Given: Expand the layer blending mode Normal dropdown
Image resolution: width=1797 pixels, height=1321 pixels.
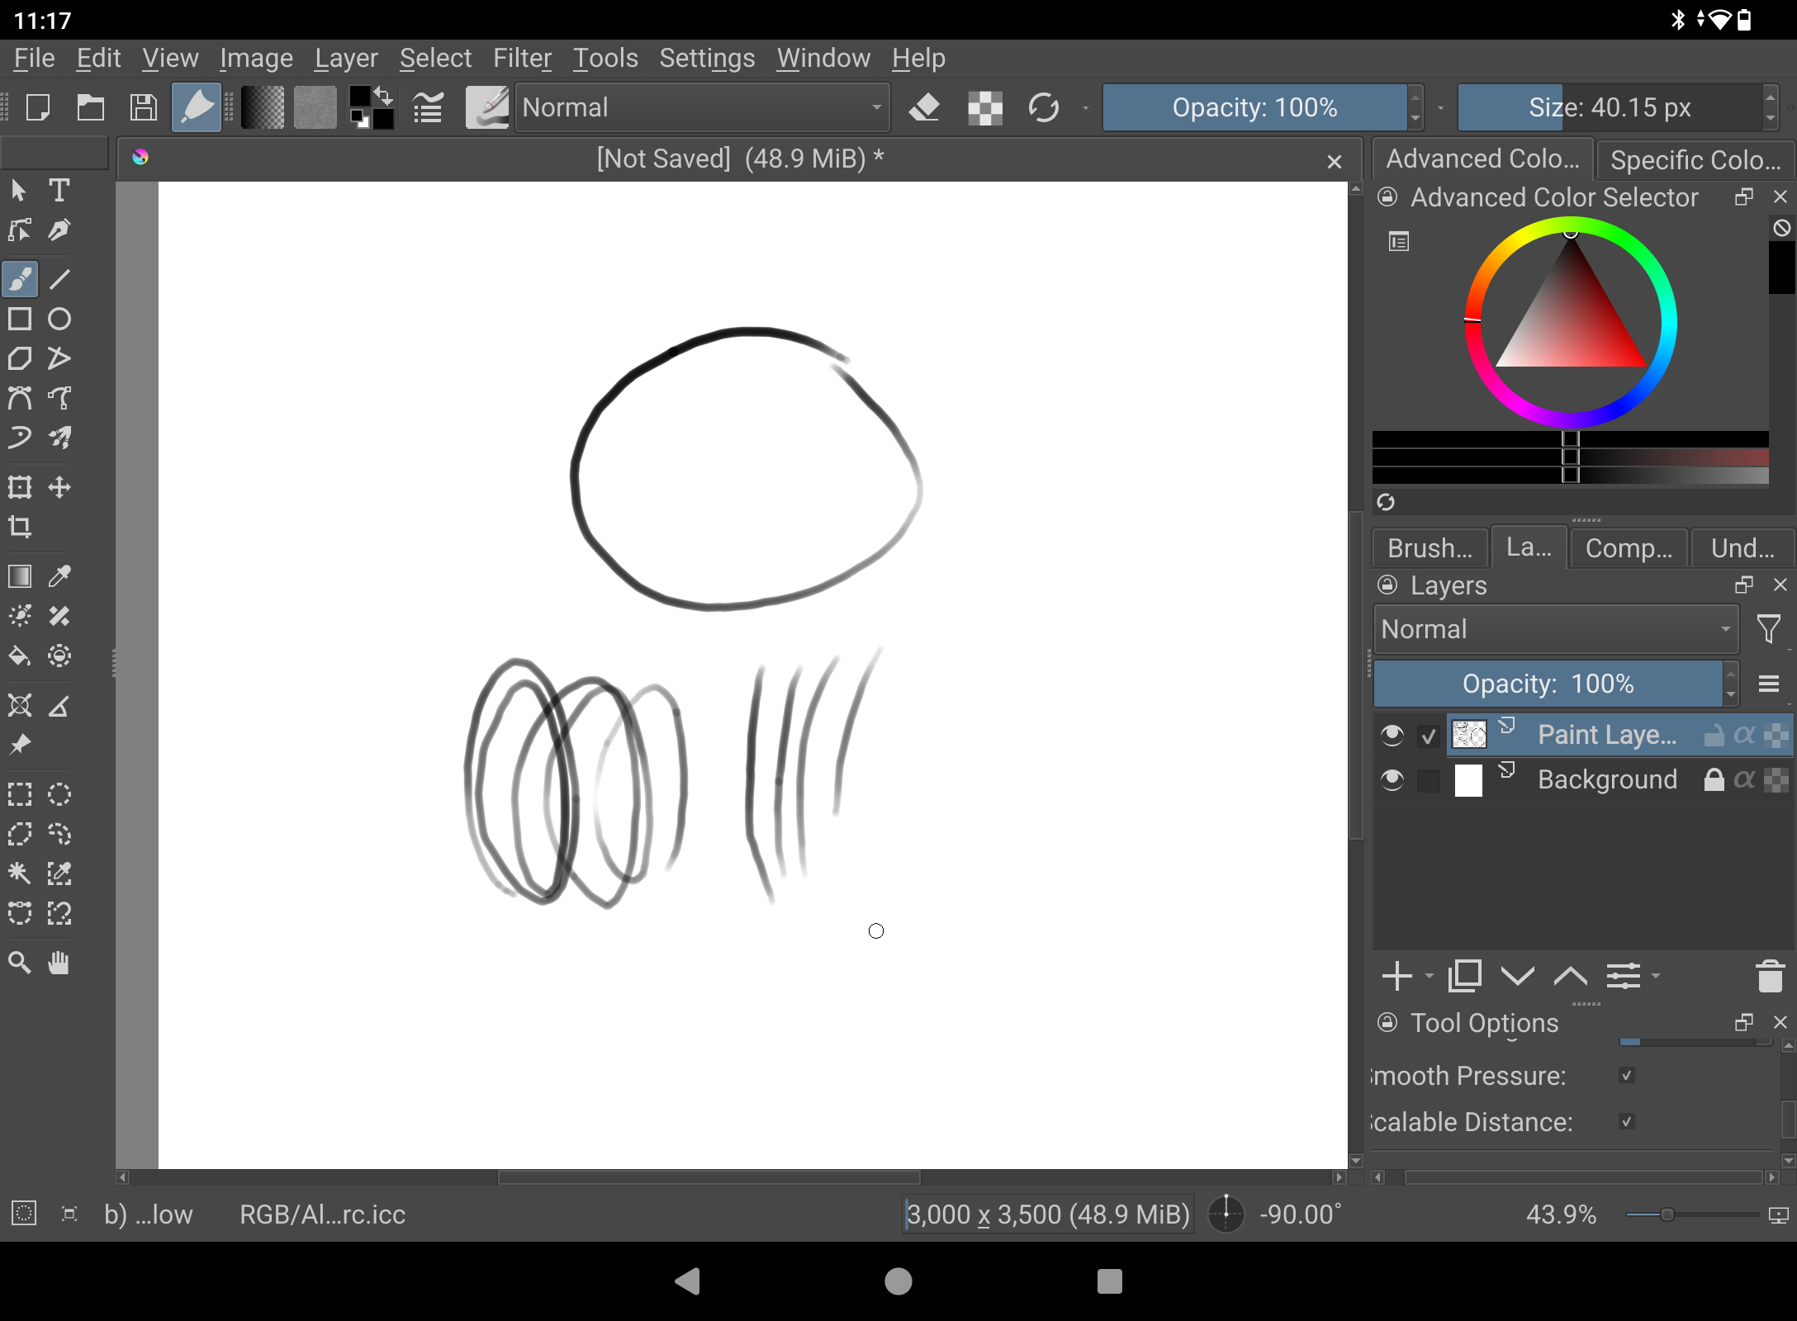Looking at the screenshot, I should tap(1556, 629).
